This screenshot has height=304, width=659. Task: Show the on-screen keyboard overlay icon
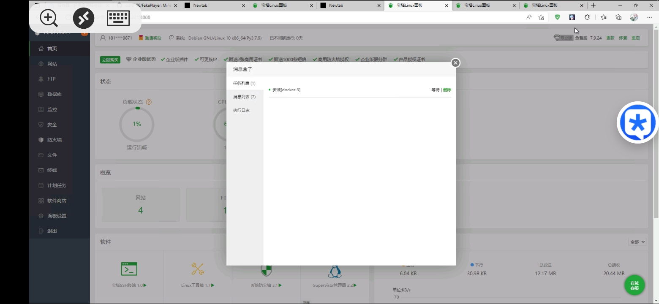[118, 18]
